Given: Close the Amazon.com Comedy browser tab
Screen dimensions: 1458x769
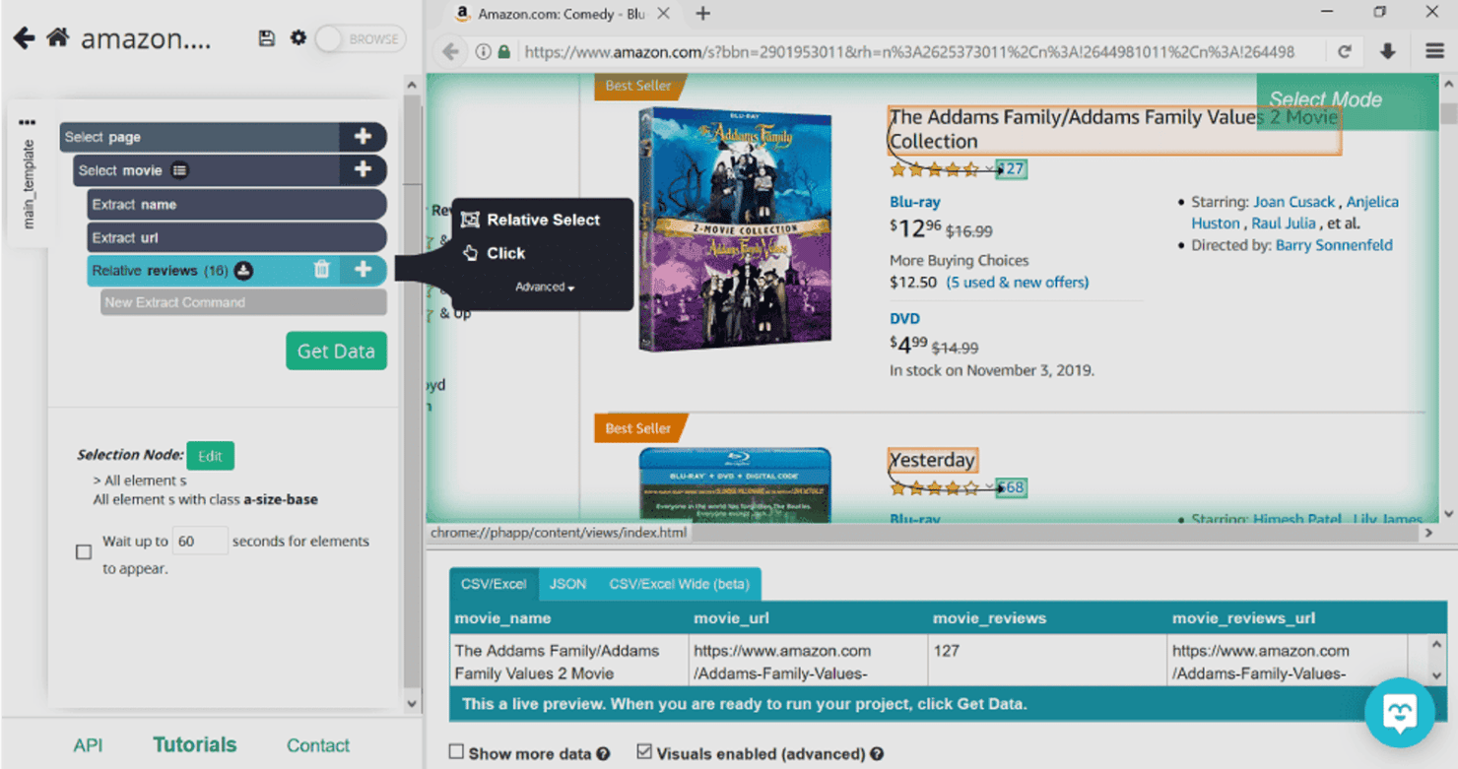Looking at the screenshot, I should [x=663, y=14].
